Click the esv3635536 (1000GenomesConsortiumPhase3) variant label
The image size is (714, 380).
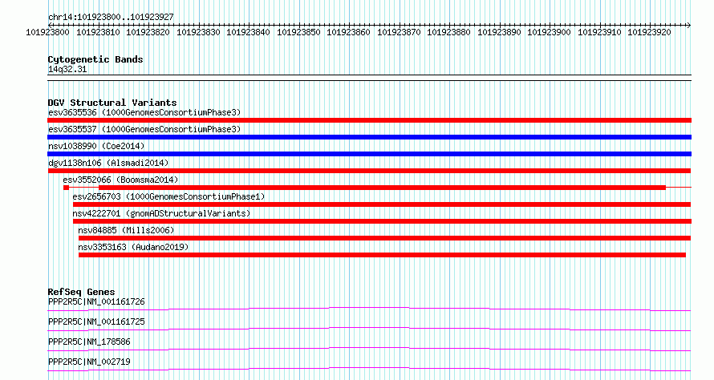[x=144, y=112]
